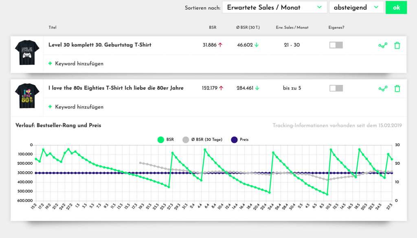Image resolution: width=417 pixels, height=238 pixels.
Task: Delete the Level 30 Geburtstag T-Shirt entry
Action: [397, 45]
